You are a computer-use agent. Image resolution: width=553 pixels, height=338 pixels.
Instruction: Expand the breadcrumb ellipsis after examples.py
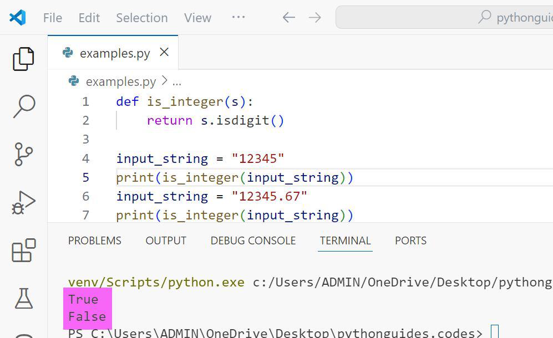(176, 81)
